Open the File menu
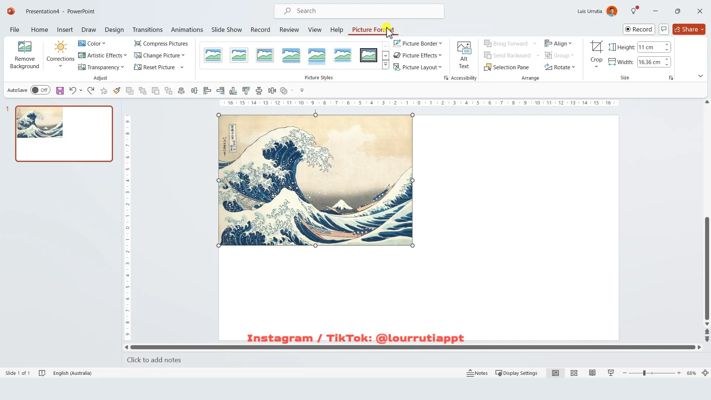The height and width of the screenshot is (400, 711). tap(14, 30)
